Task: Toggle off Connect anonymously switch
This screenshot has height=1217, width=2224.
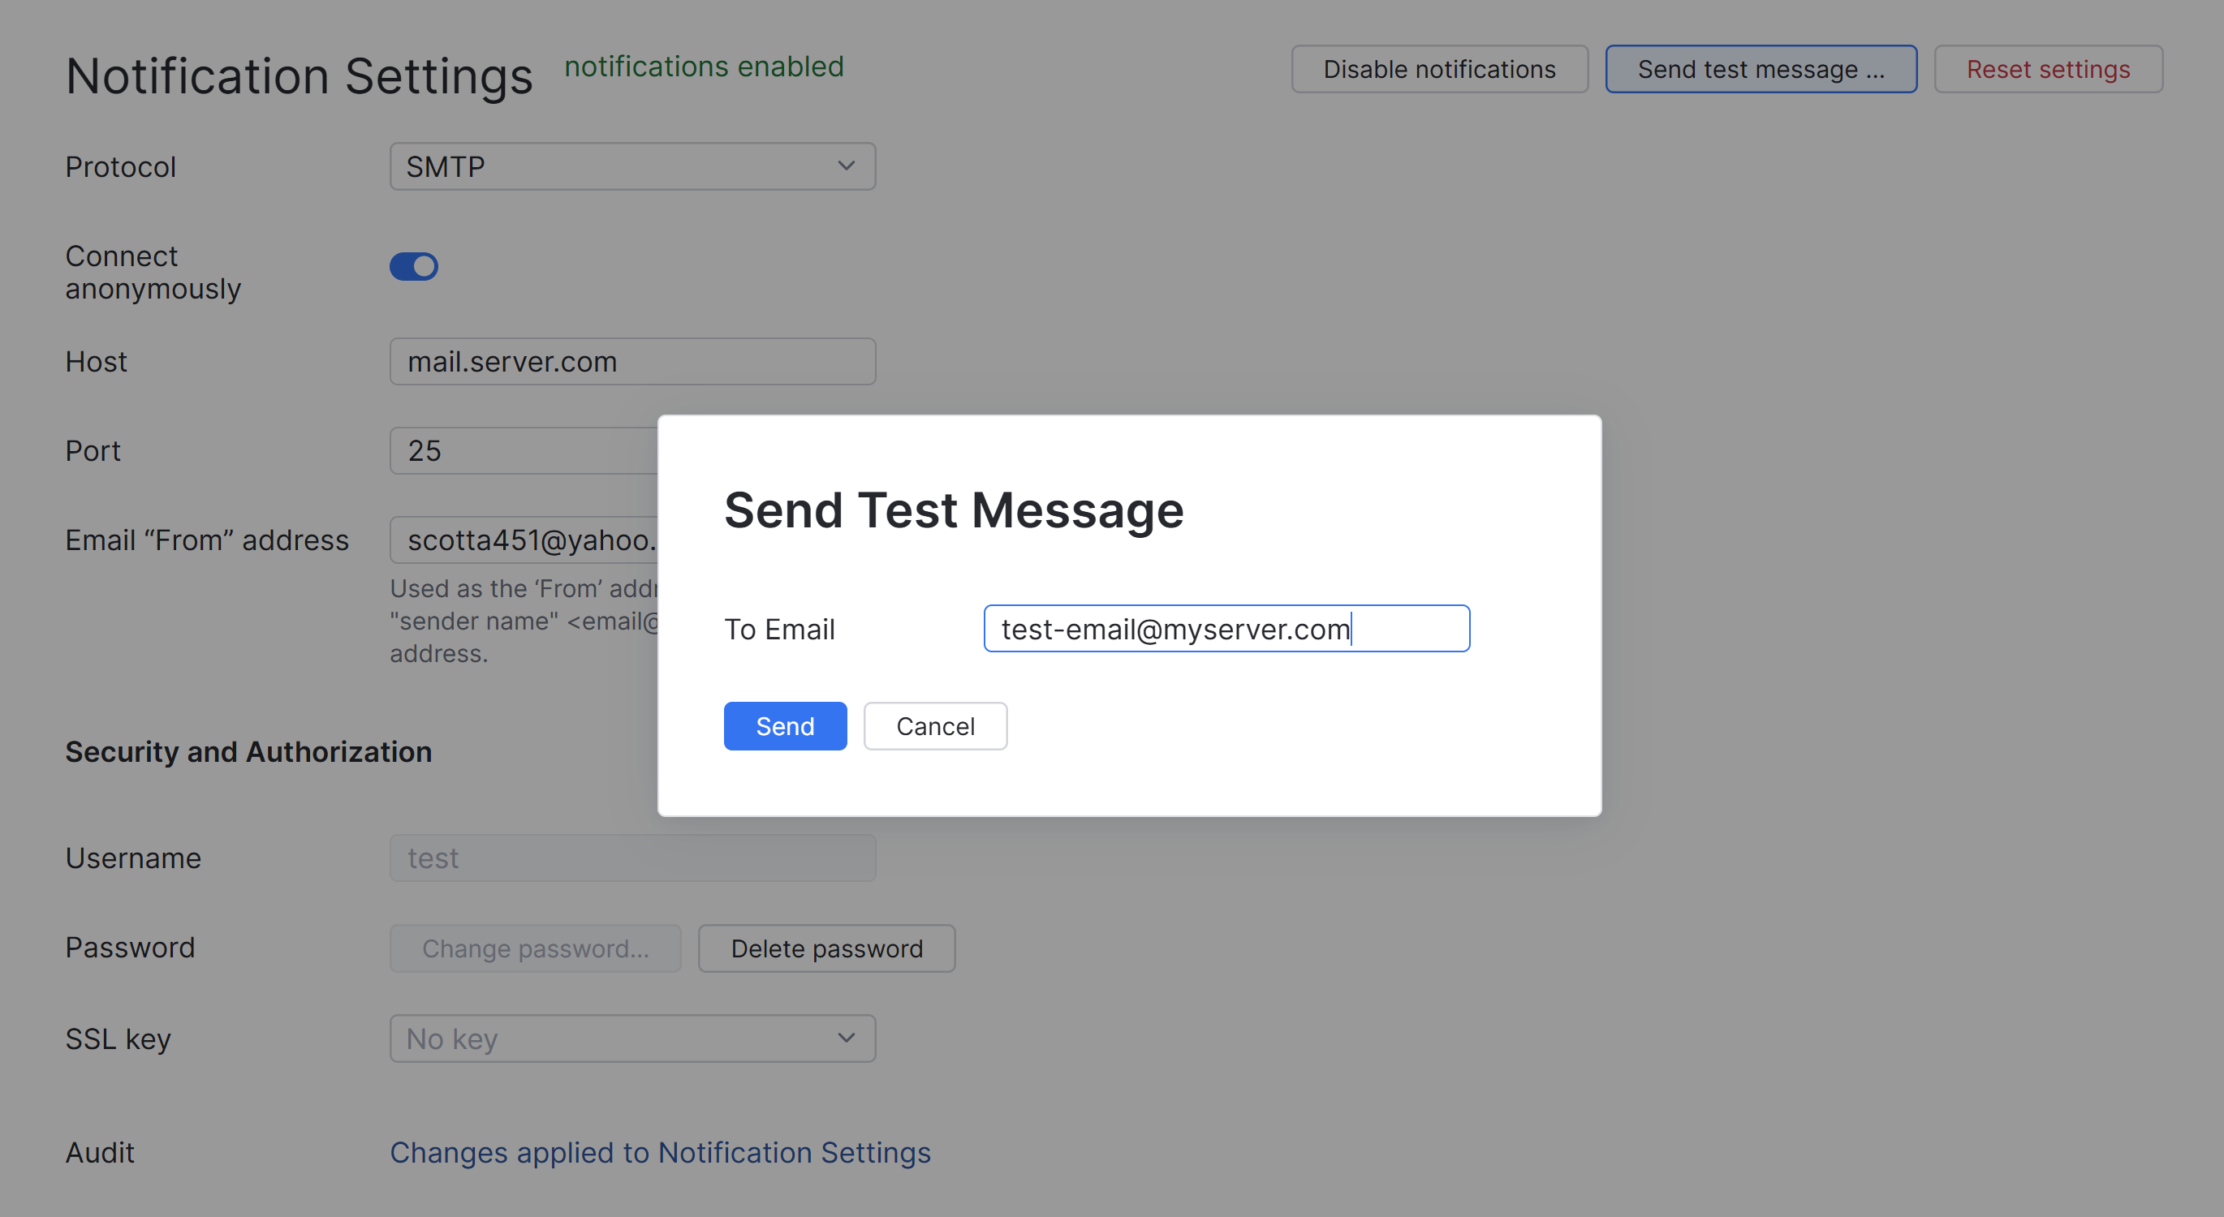Action: click(x=413, y=267)
